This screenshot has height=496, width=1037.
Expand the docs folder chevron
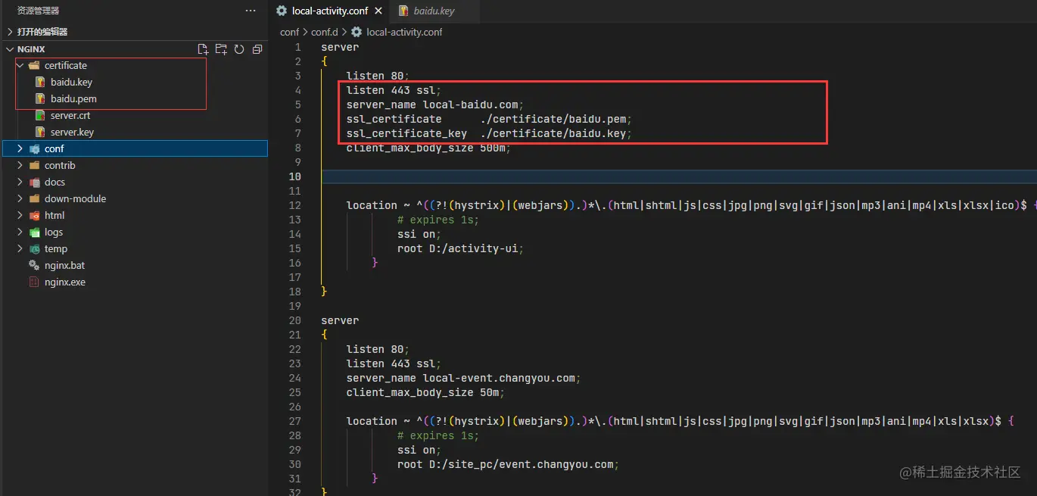[x=20, y=182]
